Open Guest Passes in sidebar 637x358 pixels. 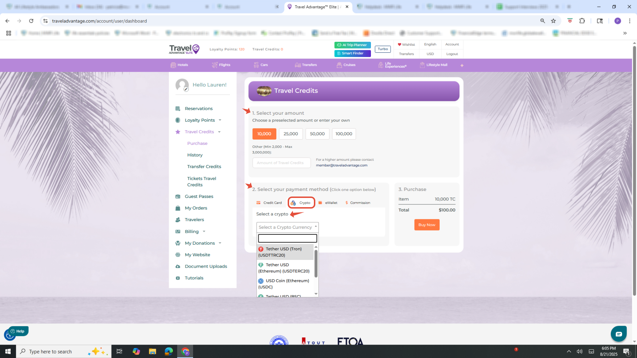coord(199,197)
